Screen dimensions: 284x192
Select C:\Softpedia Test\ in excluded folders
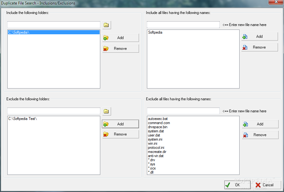(54, 119)
